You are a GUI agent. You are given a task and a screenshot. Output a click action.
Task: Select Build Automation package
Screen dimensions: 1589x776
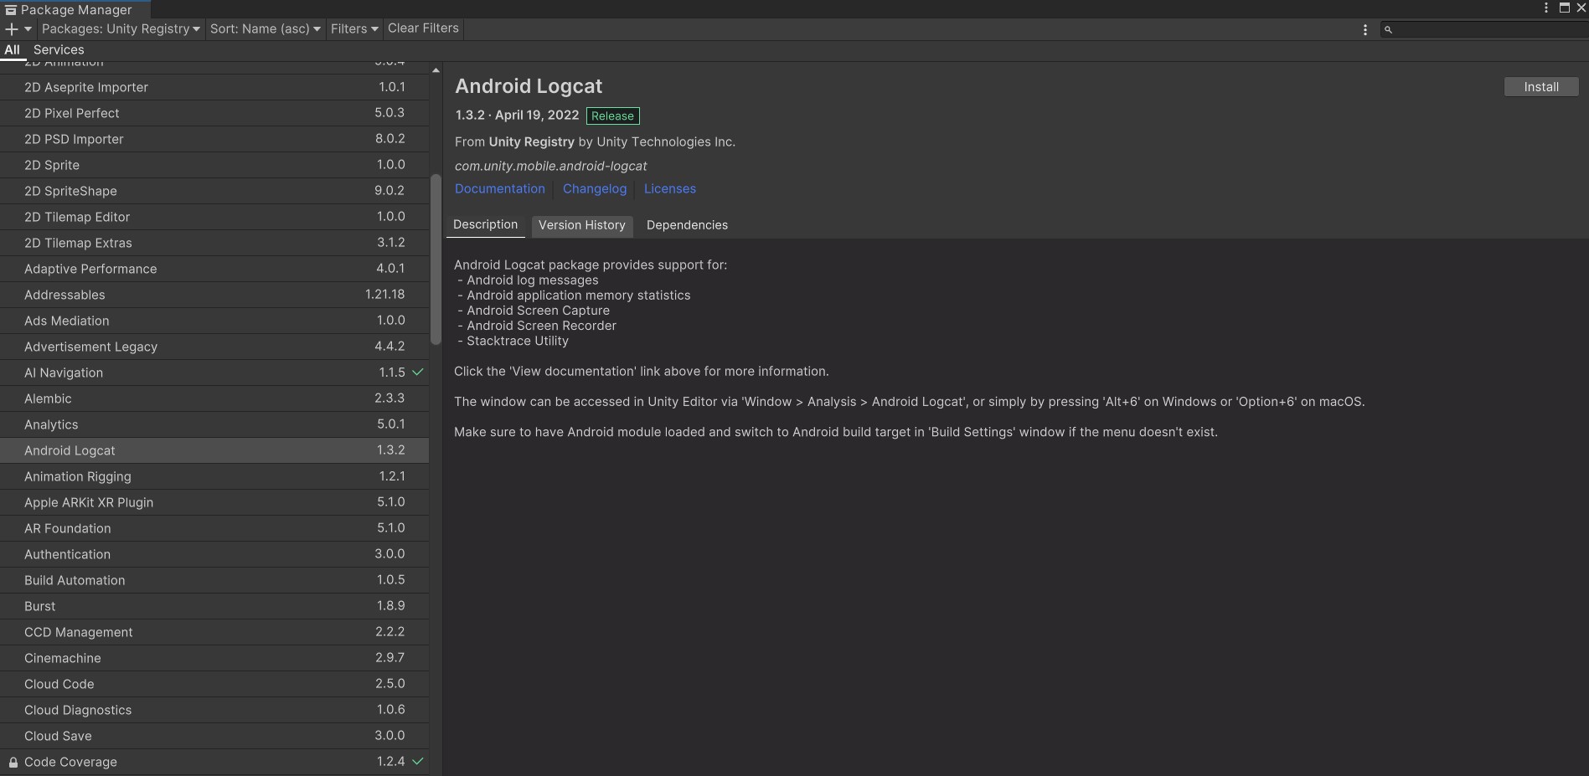pos(214,580)
